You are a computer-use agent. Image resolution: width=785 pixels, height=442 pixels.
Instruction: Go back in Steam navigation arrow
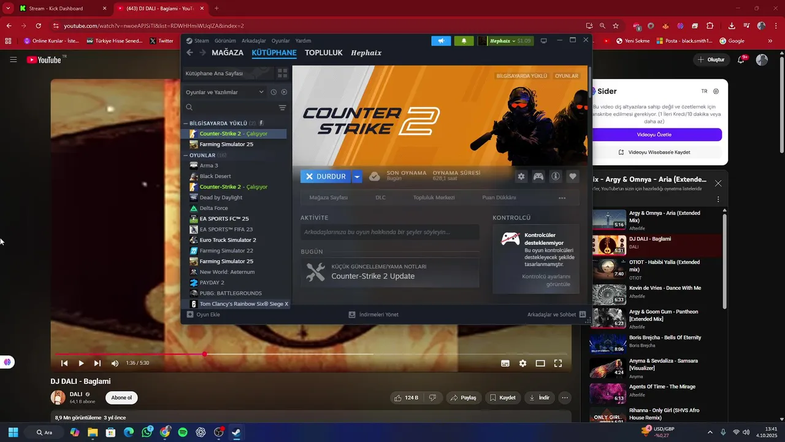190,53
